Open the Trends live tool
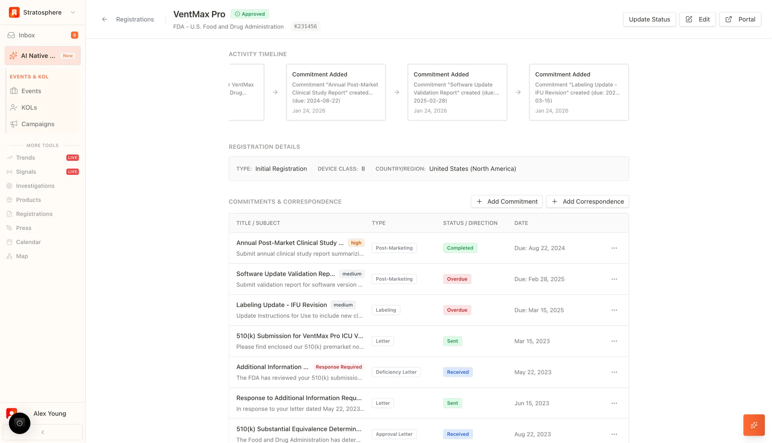Viewport: 772px width, 443px height. pos(25,157)
